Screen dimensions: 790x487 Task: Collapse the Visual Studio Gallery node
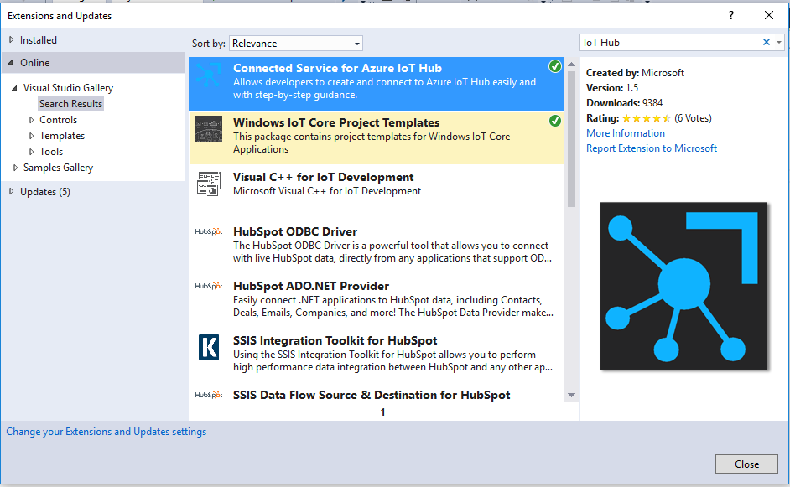(14, 88)
